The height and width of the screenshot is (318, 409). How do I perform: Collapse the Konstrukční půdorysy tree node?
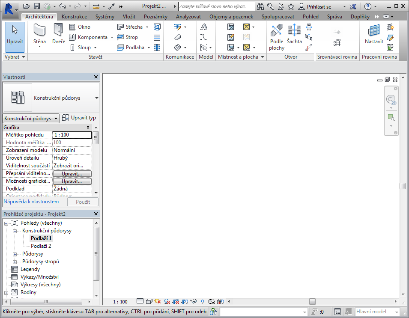tap(15, 231)
